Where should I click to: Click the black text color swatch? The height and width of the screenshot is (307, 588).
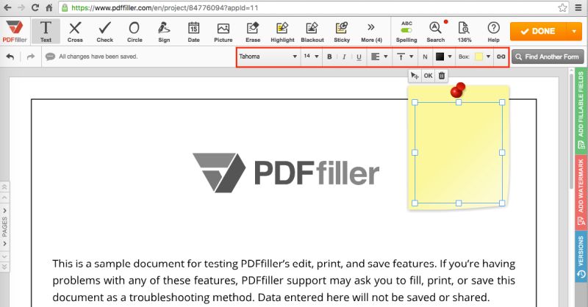tap(440, 57)
